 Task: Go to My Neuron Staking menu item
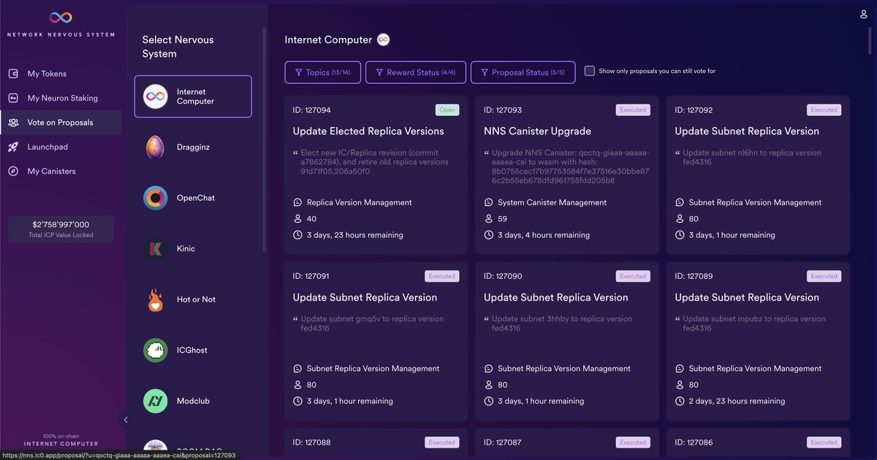[61, 98]
